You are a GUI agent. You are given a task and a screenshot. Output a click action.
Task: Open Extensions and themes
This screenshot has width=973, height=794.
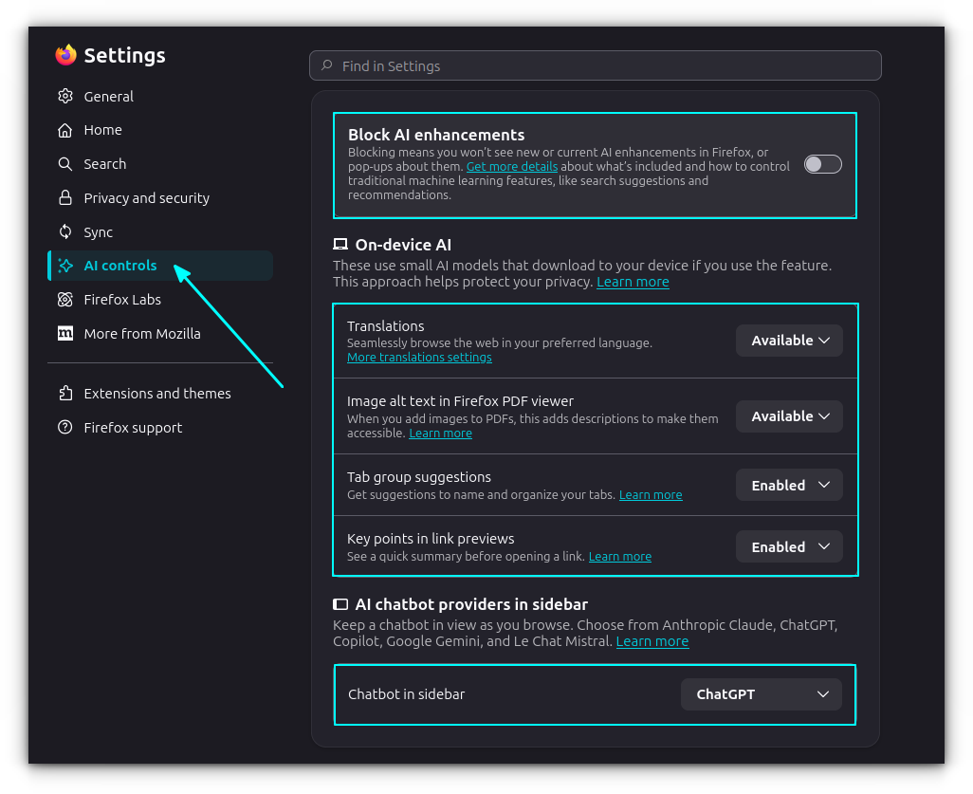pos(160,394)
